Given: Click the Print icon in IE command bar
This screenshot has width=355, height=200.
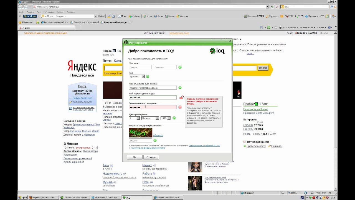Looking at the screenshot, I should pyautogui.click(x=280, y=27).
